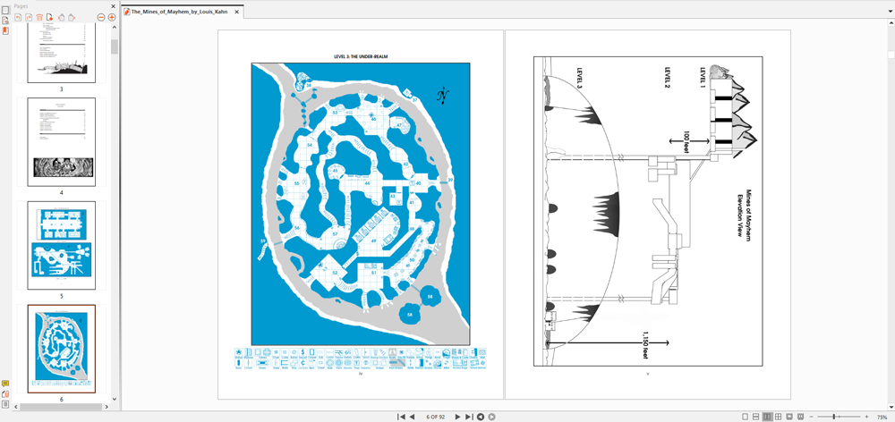Screen dimensions: 895x422
Task: Open page 4 thumbnail
Action: coord(61,141)
